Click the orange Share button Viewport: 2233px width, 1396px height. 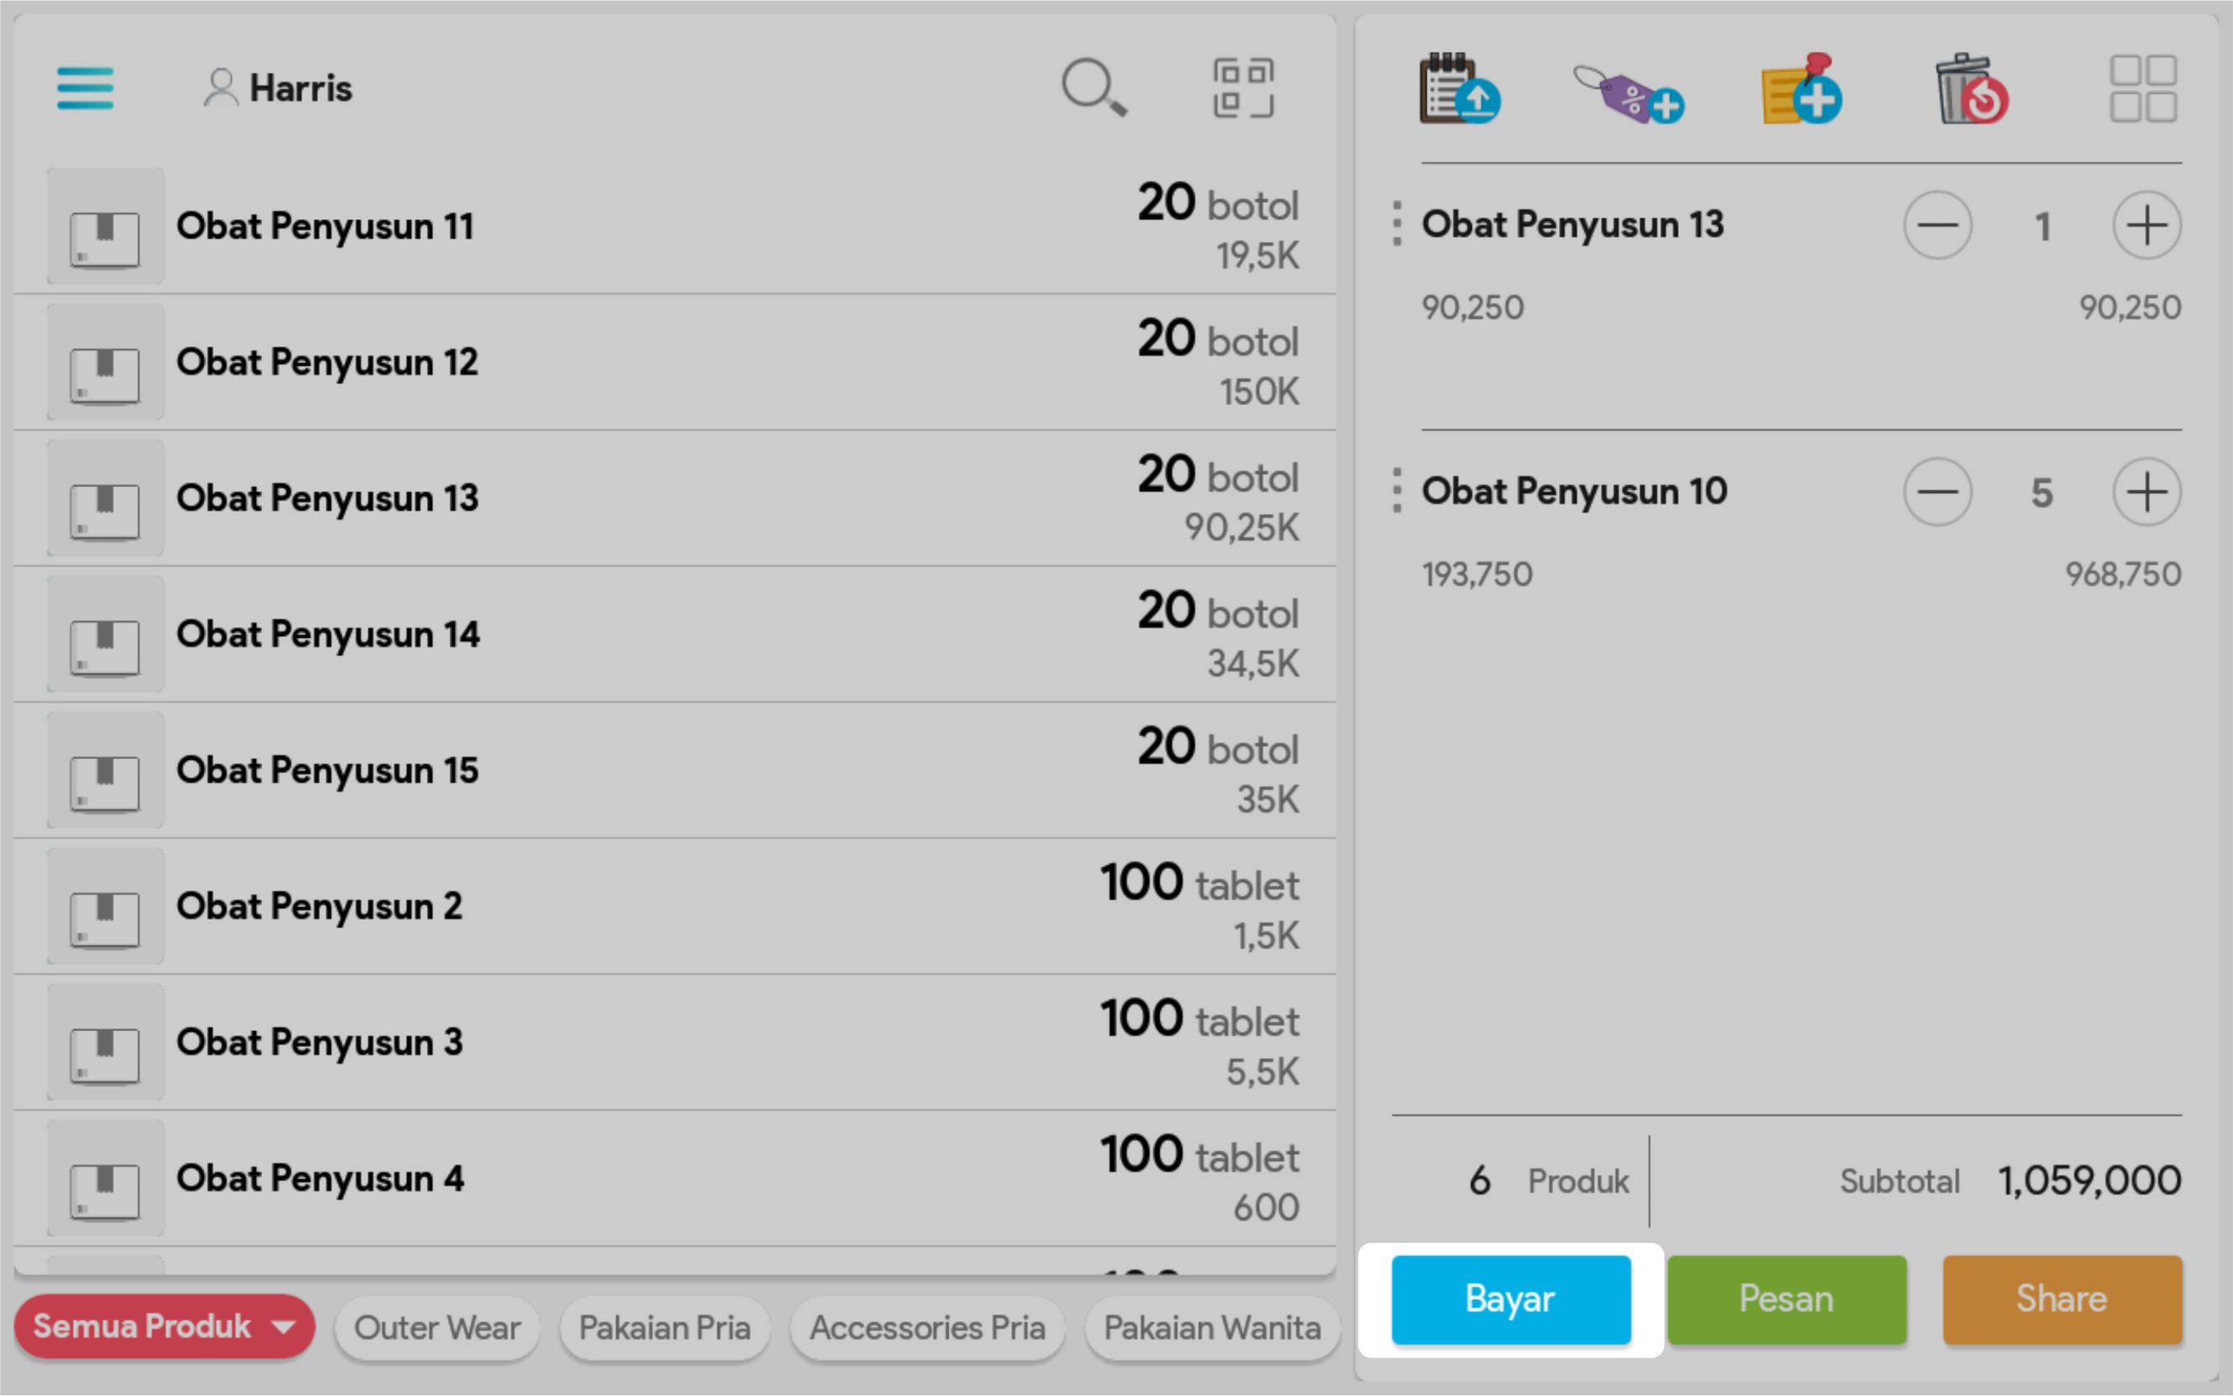[x=2061, y=1299]
